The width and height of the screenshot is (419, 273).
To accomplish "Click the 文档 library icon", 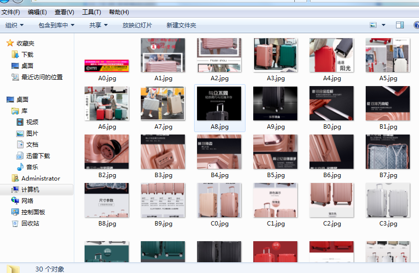I will [x=20, y=144].
